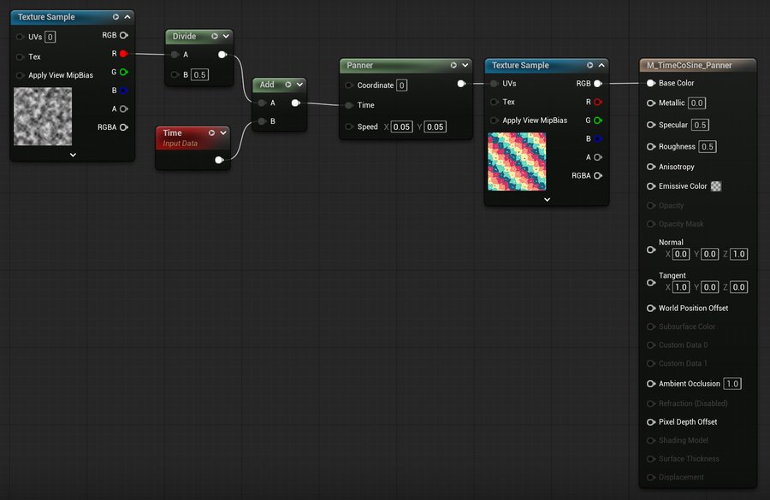Click the Anisotropy pin on material node
The image size is (770, 500).
point(651,167)
